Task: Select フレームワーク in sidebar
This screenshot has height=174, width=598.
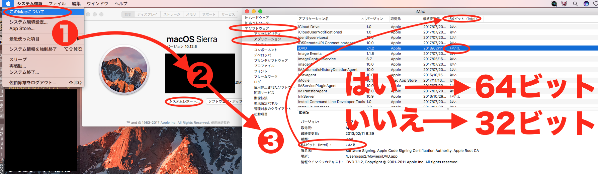Action: point(266,77)
